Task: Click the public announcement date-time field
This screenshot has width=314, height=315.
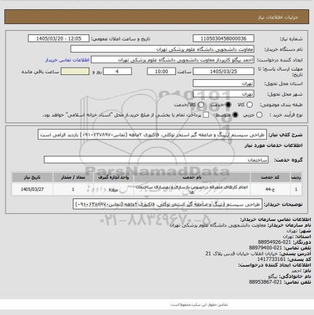Action: pyautogui.click(x=59, y=38)
